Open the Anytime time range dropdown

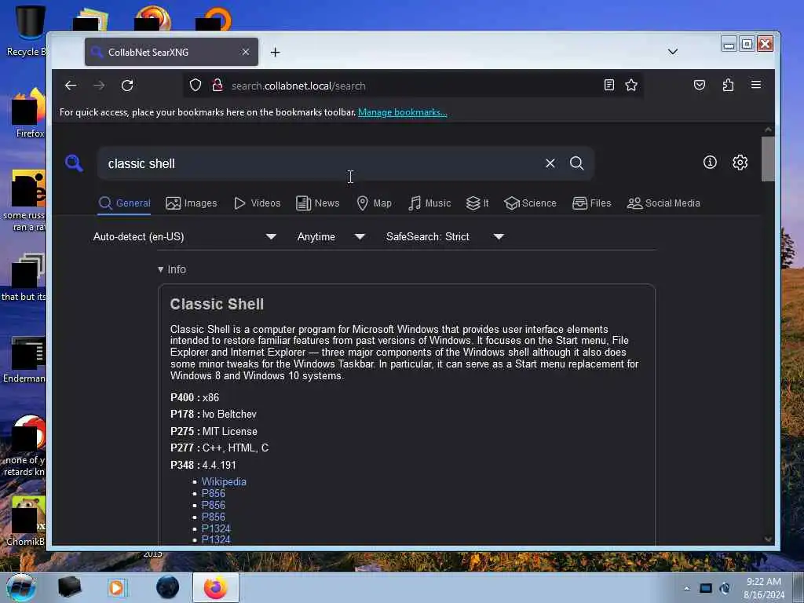tap(331, 237)
